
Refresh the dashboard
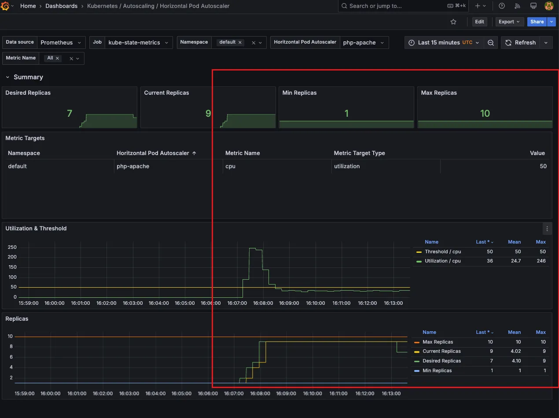coord(521,42)
